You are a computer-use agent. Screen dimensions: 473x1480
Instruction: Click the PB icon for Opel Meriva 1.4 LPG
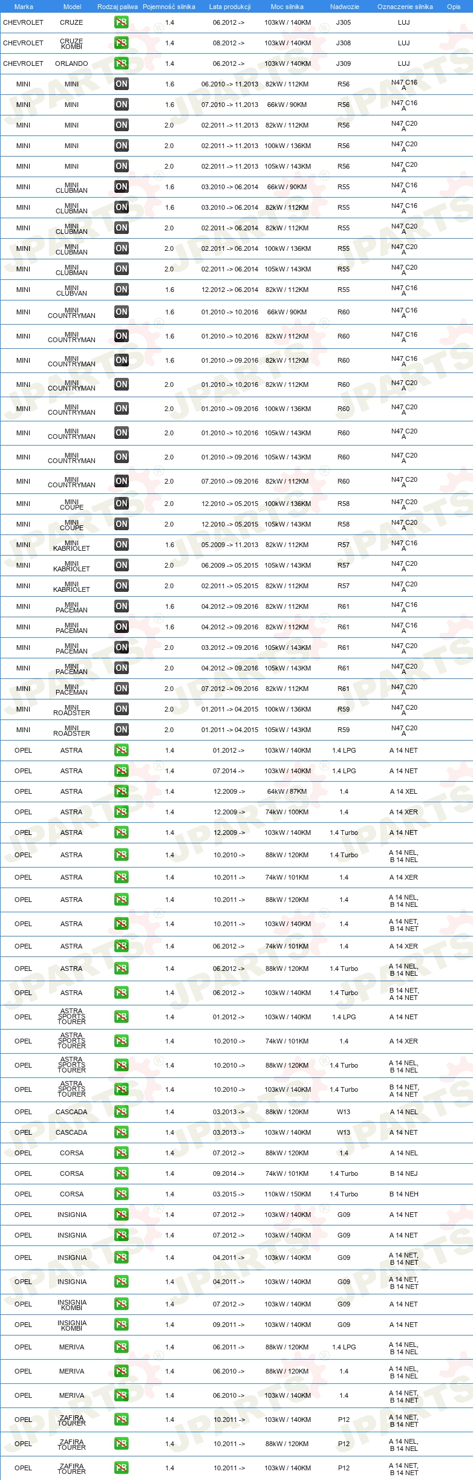click(121, 1347)
